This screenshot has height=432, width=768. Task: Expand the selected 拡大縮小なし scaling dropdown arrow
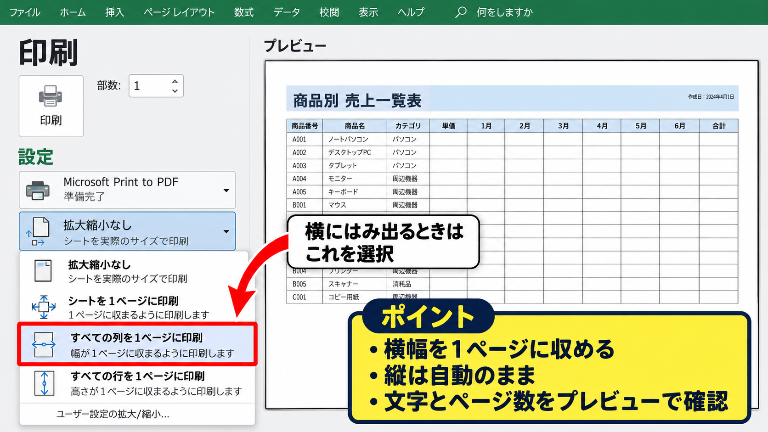(x=226, y=232)
